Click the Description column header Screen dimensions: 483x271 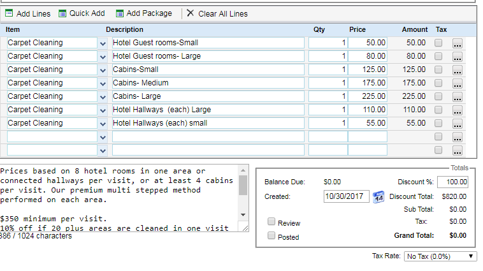(x=125, y=29)
